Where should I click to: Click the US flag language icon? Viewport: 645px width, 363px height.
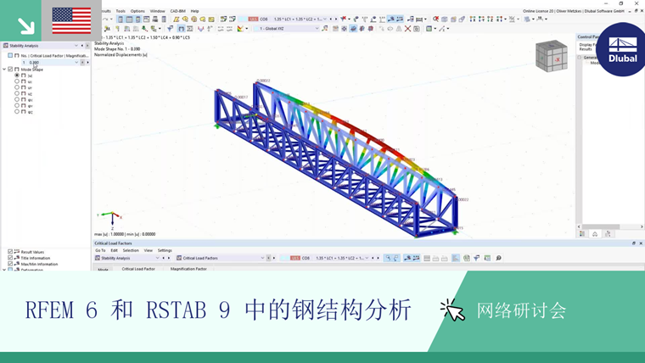(71, 20)
